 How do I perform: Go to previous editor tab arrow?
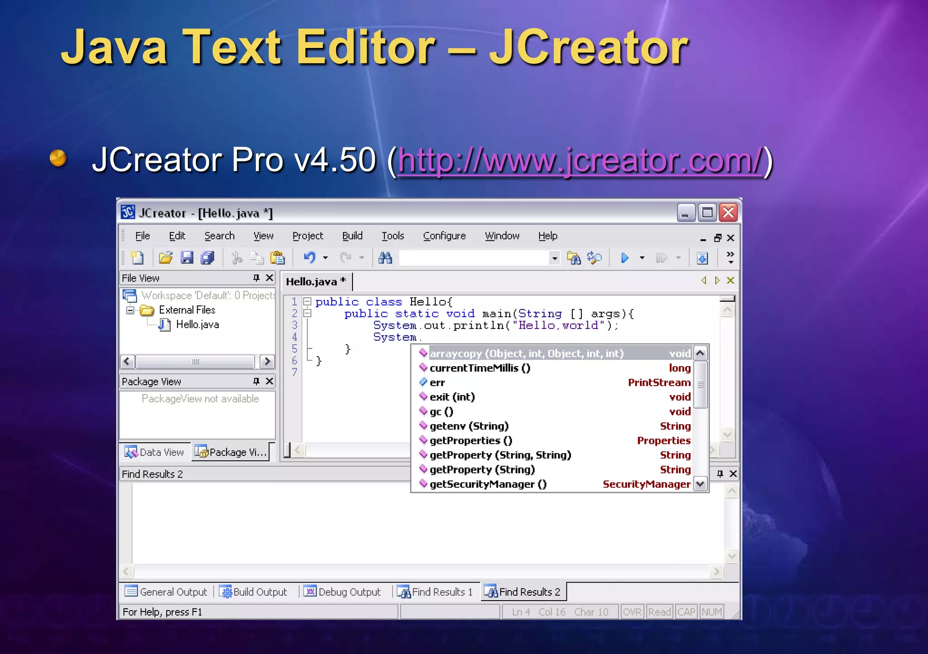click(704, 281)
